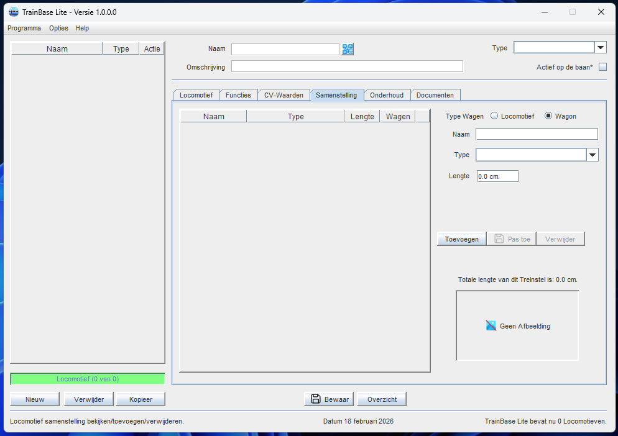This screenshot has width=618, height=436.
Task: Select the Wagon radio button
Action: point(548,116)
